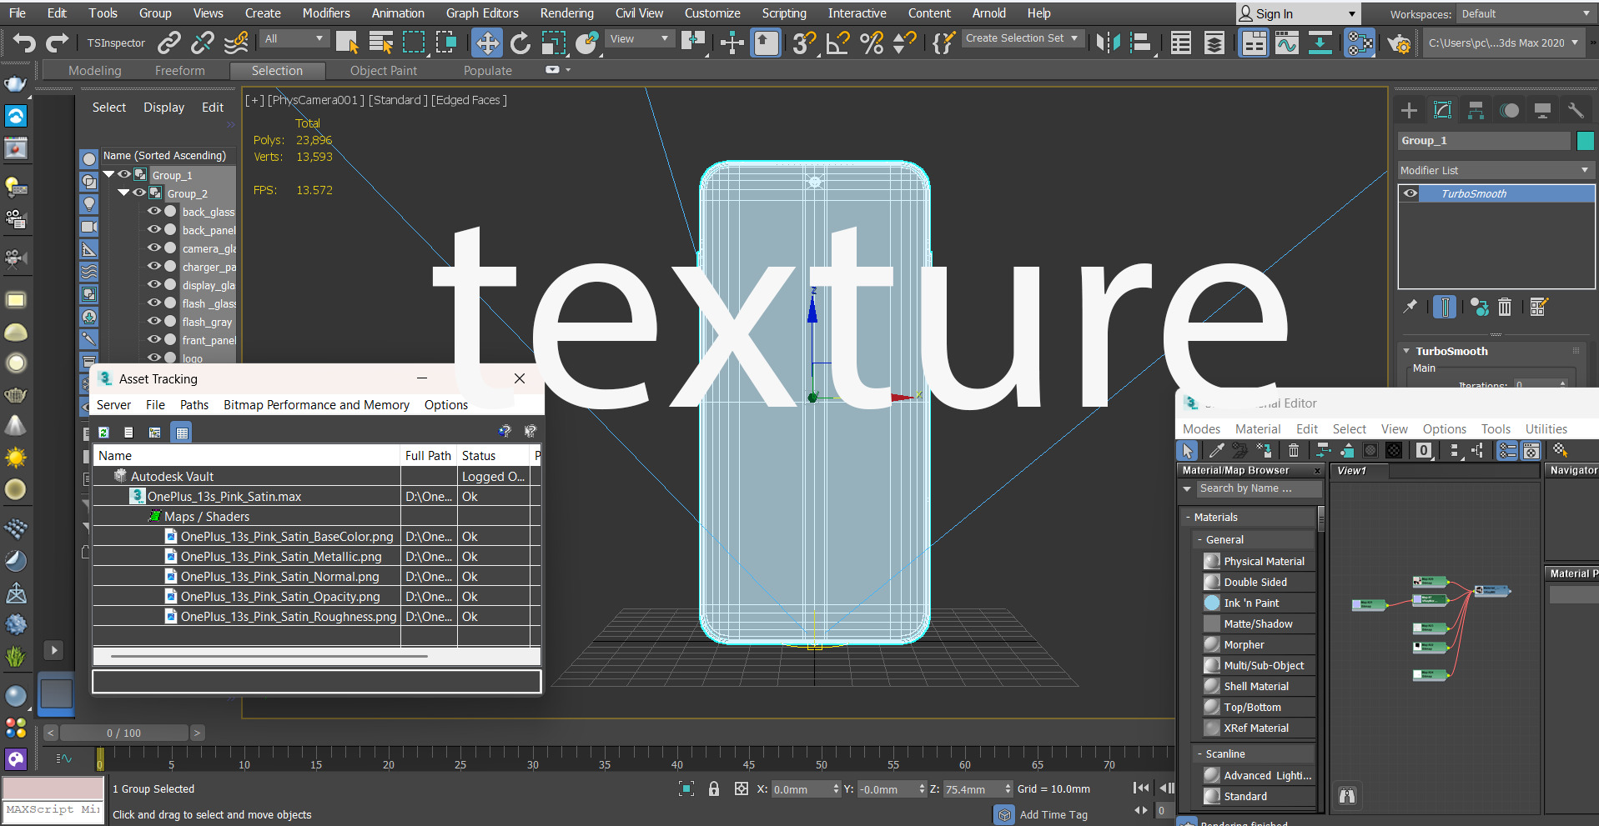The image size is (1599, 826).
Task: Click Add Time Tag label
Action: coord(1053,815)
